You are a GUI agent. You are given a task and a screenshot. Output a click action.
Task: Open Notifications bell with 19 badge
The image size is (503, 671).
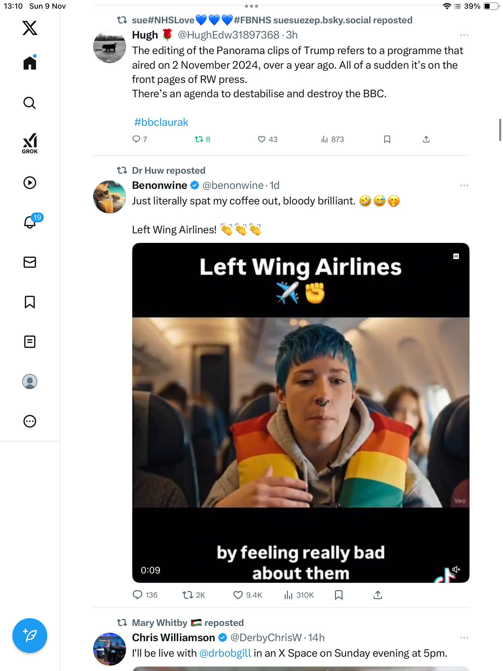tap(30, 222)
